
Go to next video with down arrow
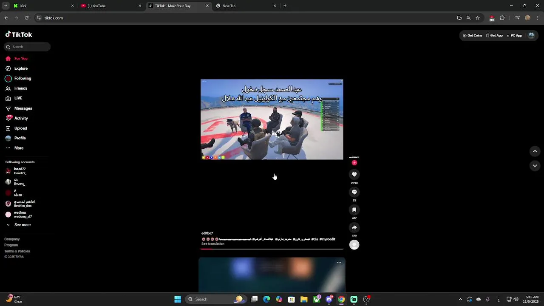pyautogui.click(x=535, y=166)
